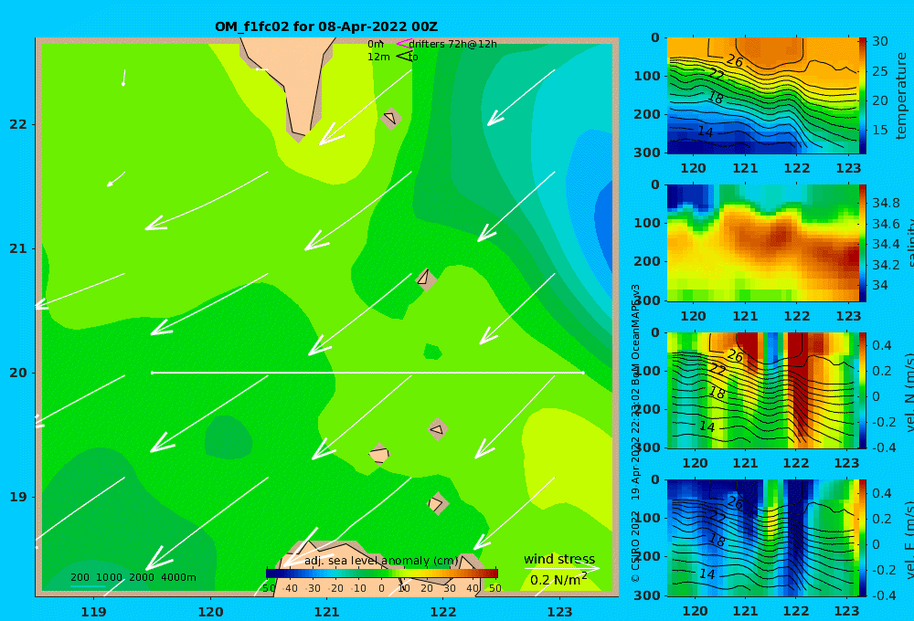Select the island marker near 18.9N 122E
This screenshot has width=914, height=621.
(437, 503)
